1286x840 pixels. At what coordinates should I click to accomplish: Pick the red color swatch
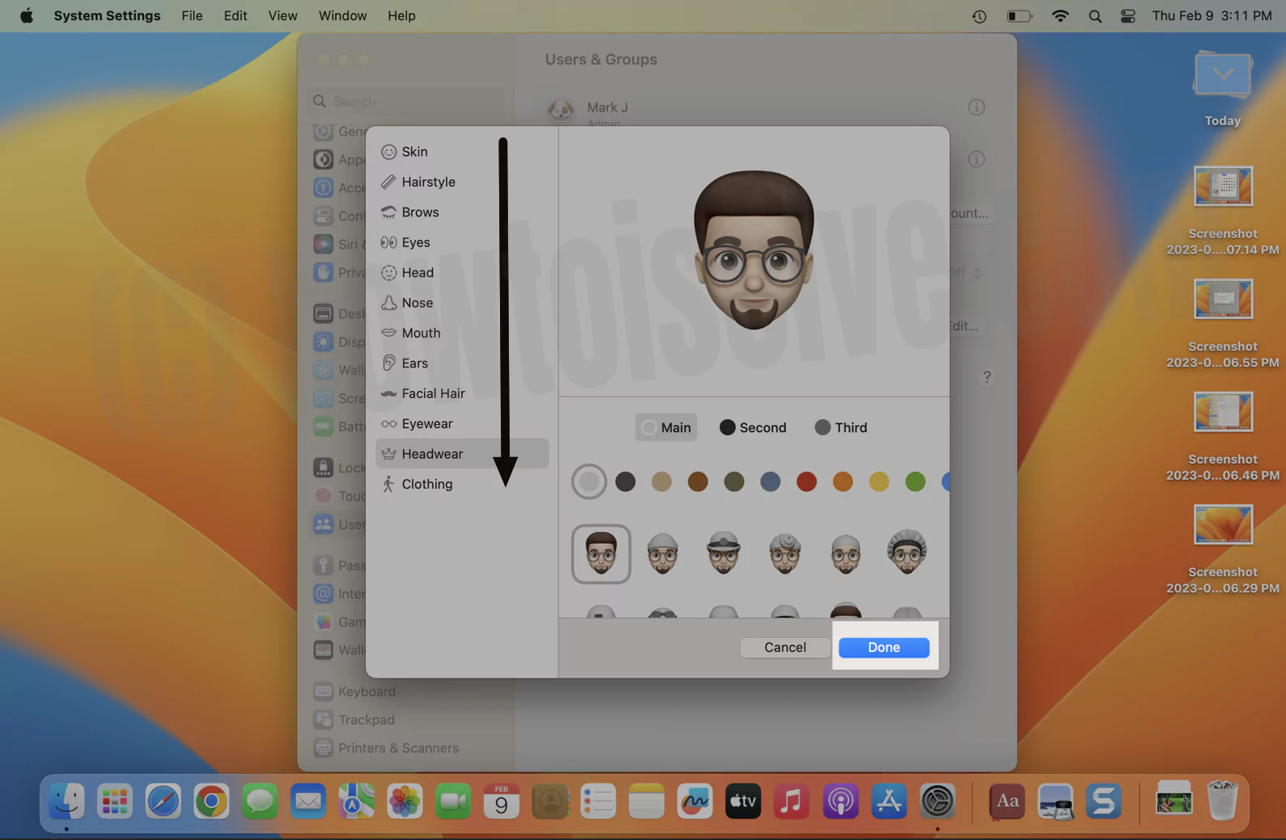(806, 481)
